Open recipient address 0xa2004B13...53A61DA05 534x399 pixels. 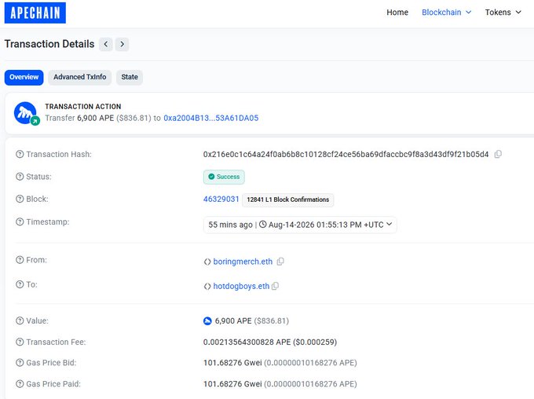click(x=210, y=119)
